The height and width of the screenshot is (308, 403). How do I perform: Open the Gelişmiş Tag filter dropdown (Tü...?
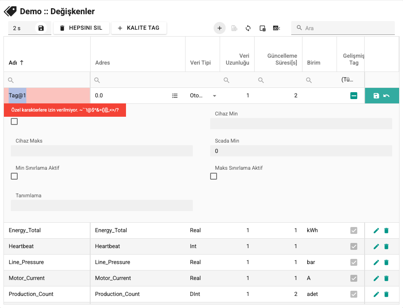350,80
